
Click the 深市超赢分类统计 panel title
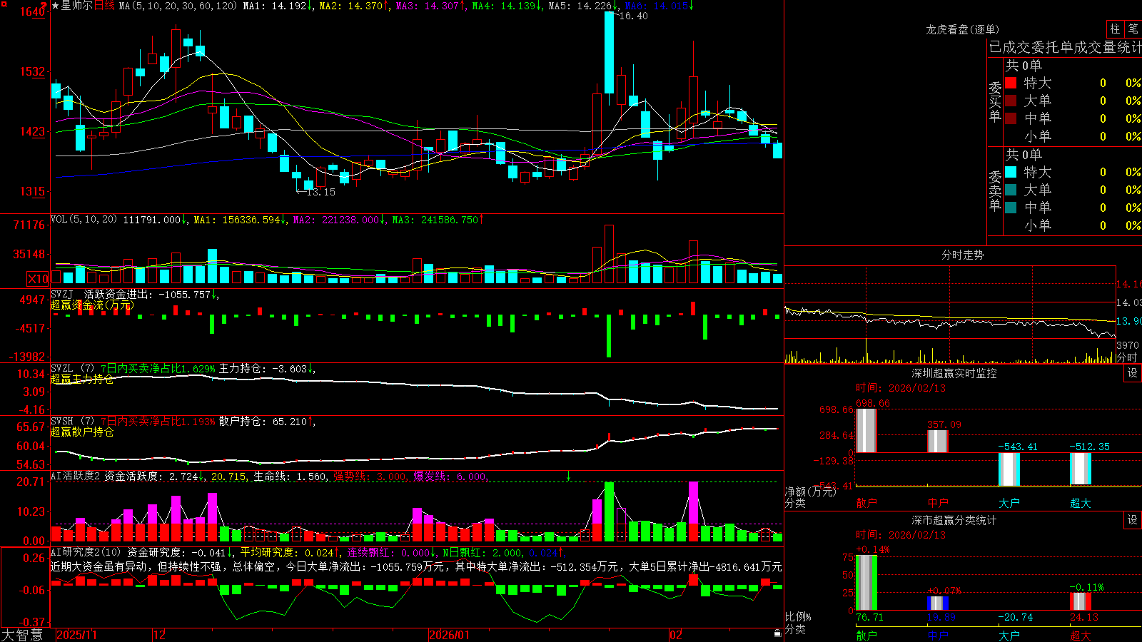pos(954,520)
